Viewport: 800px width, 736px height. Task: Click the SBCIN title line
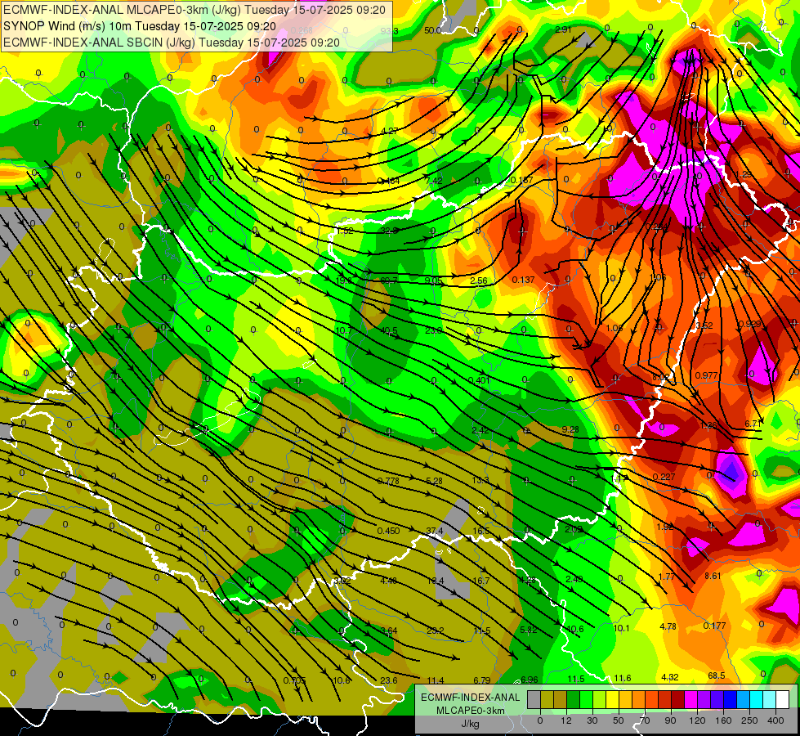[171, 43]
